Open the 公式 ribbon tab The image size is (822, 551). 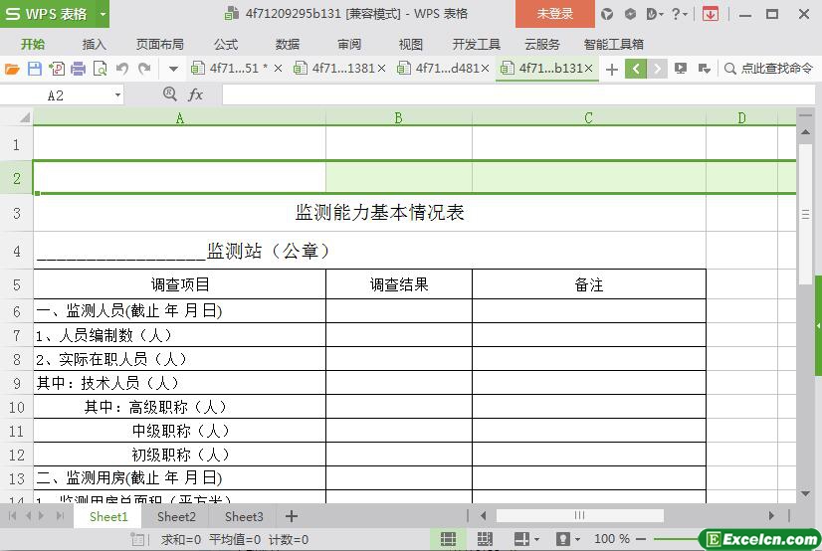(x=226, y=44)
